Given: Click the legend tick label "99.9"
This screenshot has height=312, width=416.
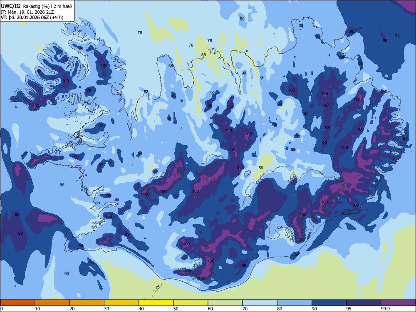Looking at the screenshot, I should [x=385, y=309].
